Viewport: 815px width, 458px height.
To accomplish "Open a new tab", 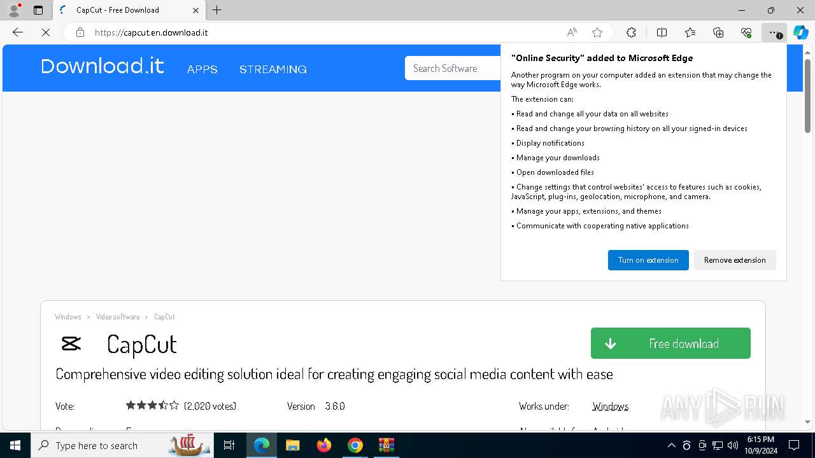I will (x=217, y=10).
